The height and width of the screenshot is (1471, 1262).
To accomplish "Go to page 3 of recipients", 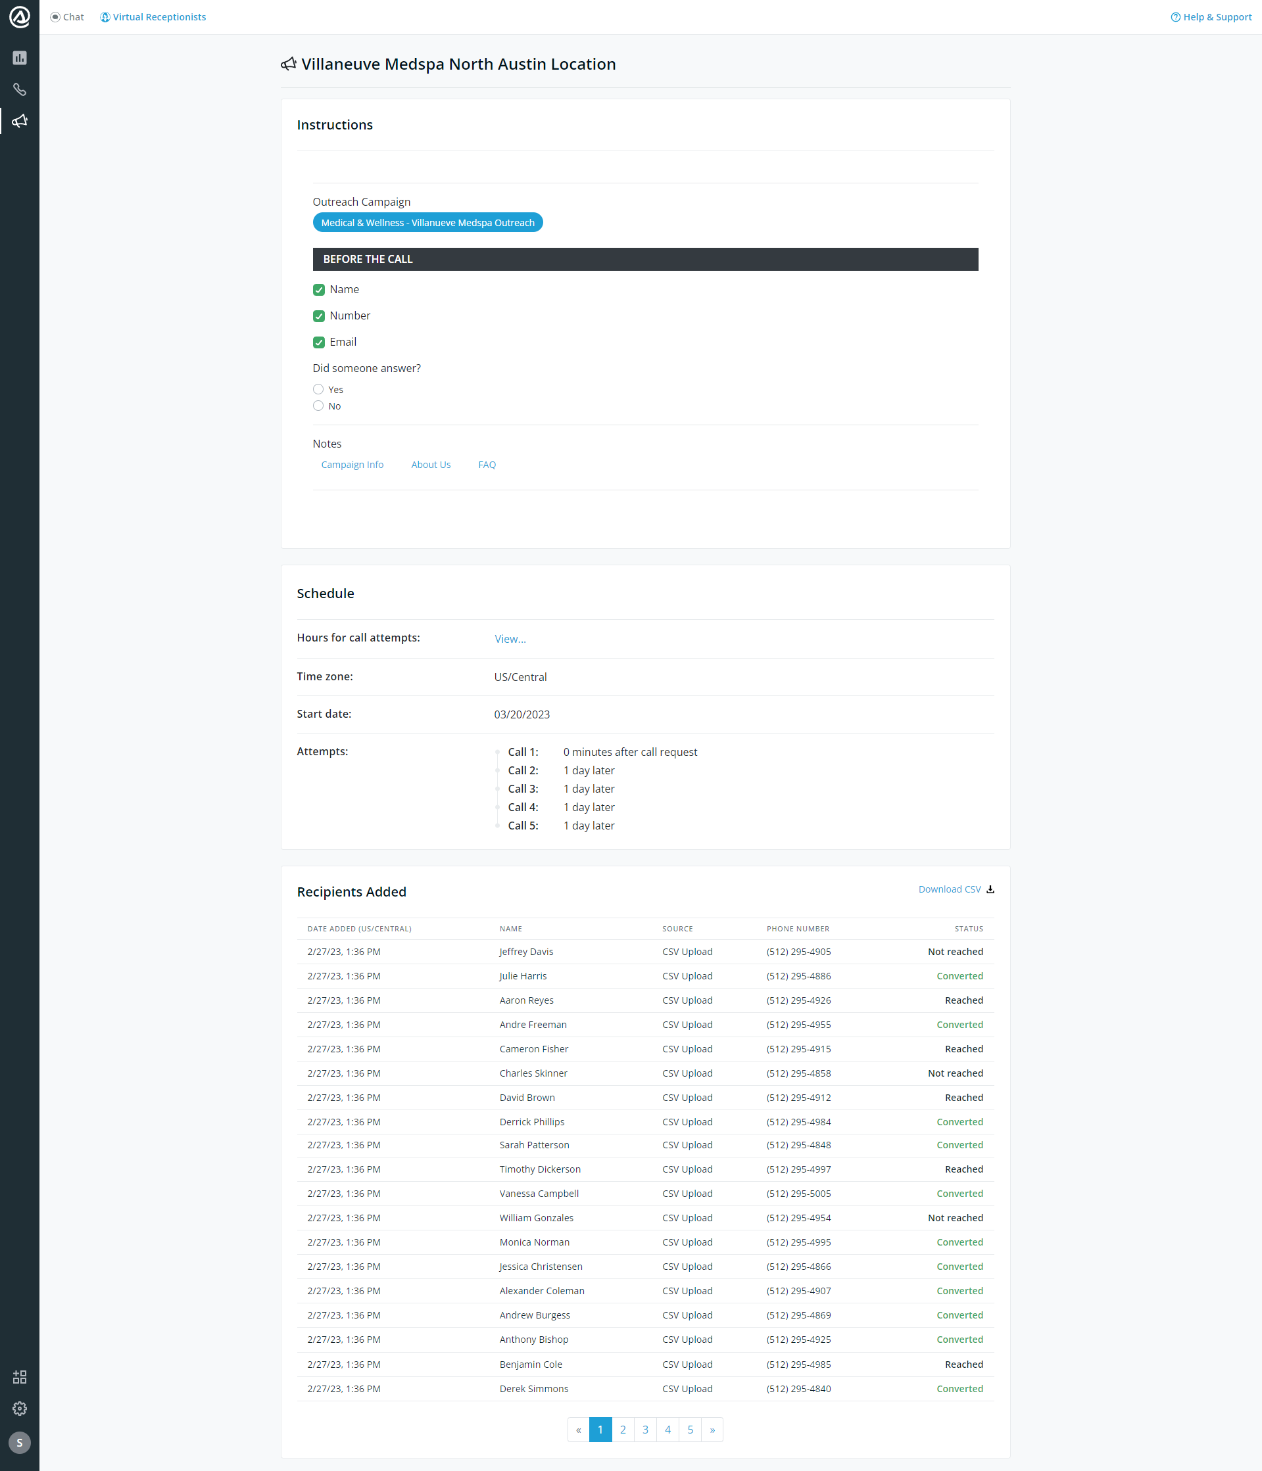I will pyautogui.click(x=645, y=1429).
